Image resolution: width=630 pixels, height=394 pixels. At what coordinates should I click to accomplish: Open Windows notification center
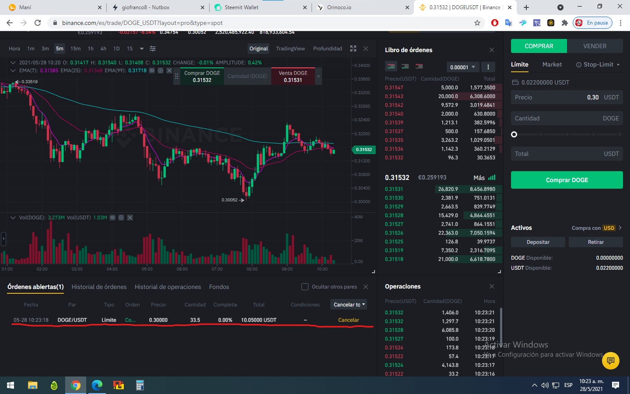point(616,385)
